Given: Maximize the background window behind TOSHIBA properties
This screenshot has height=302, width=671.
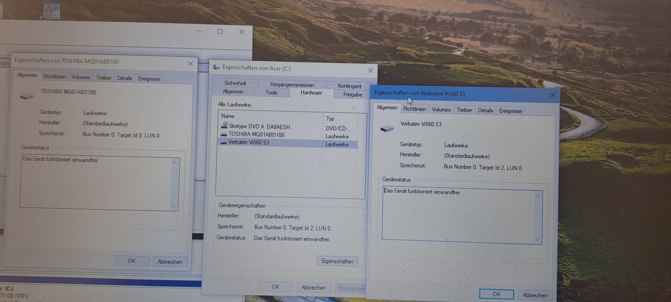Looking at the screenshot, I should [220, 31].
